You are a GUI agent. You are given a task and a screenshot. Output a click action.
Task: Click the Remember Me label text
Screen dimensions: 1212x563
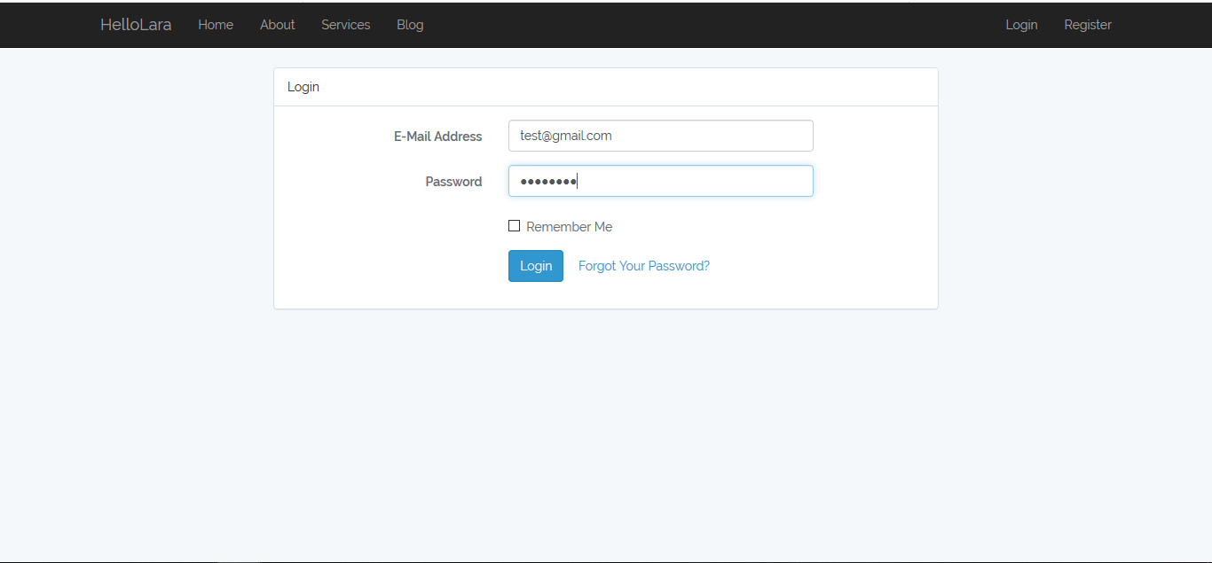point(569,227)
